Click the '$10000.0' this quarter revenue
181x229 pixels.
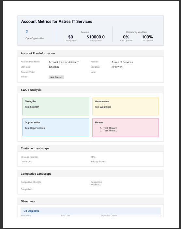[x=96, y=37]
